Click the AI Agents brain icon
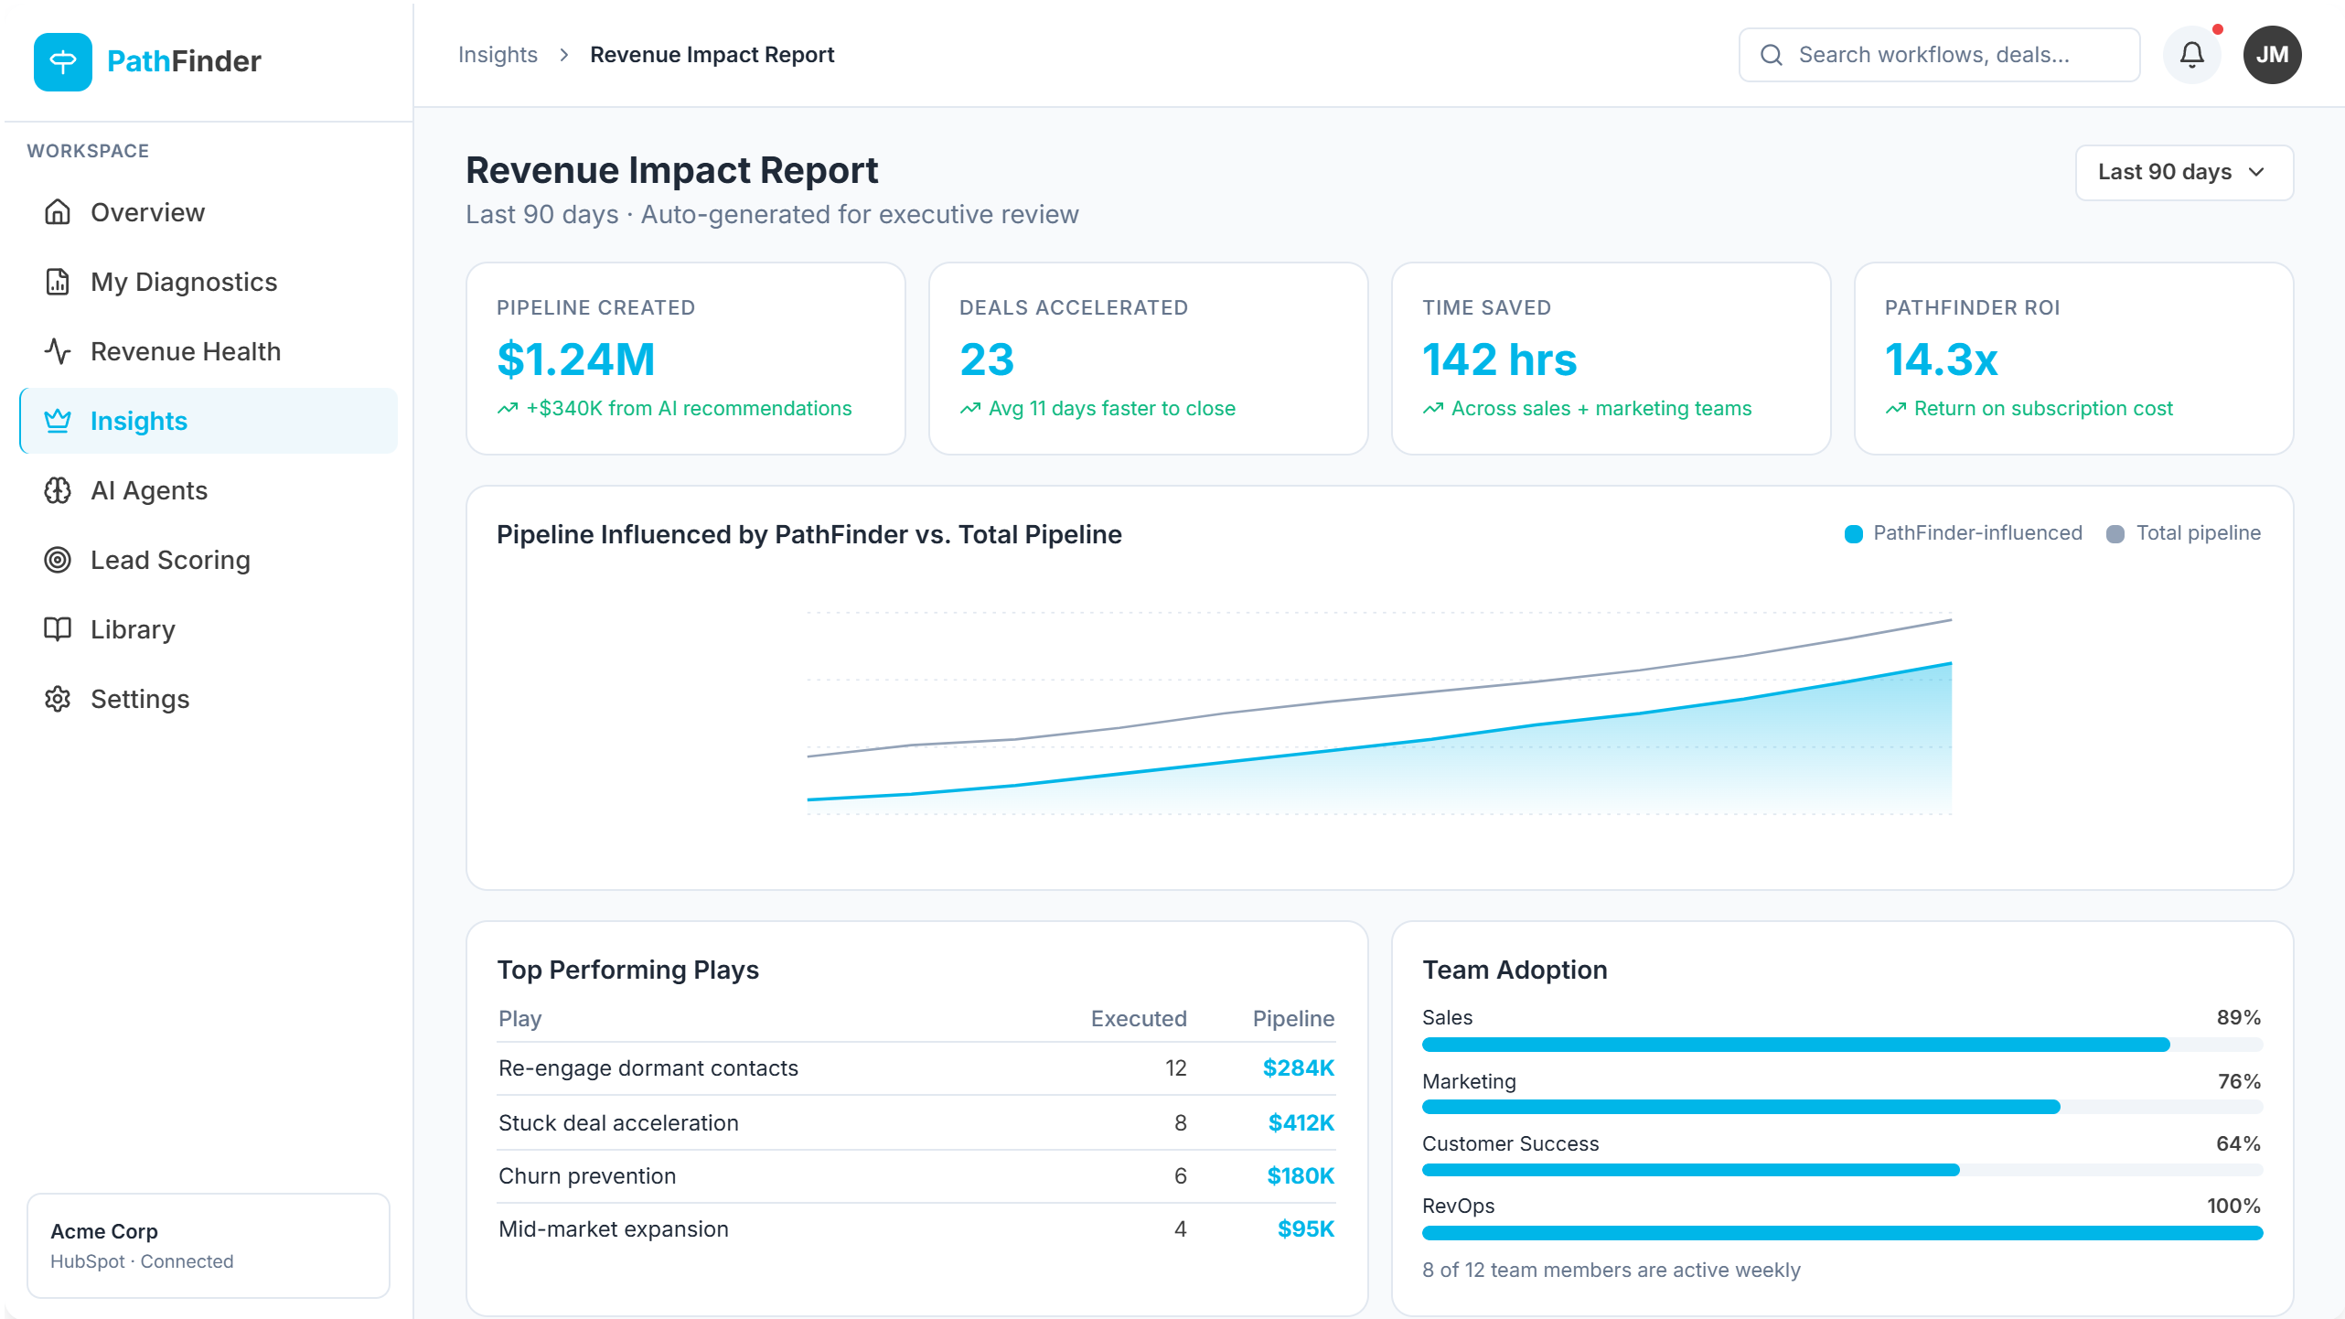This screenshot has height=1319, width=2345. (58, 490)
